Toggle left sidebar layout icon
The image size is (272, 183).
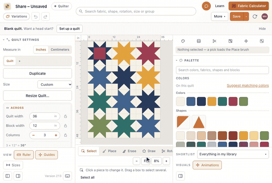pyautogui.click(x=8, y=176)
